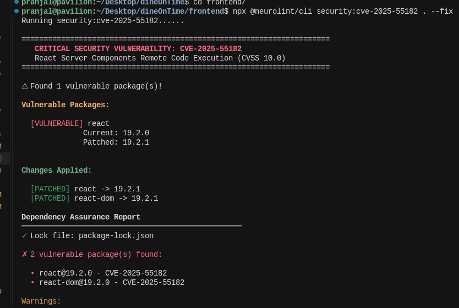The width and height of the screenshot is (459, 308).
Task: Click the red '[VULNERABLE]' tag
Action: (57, 123)
